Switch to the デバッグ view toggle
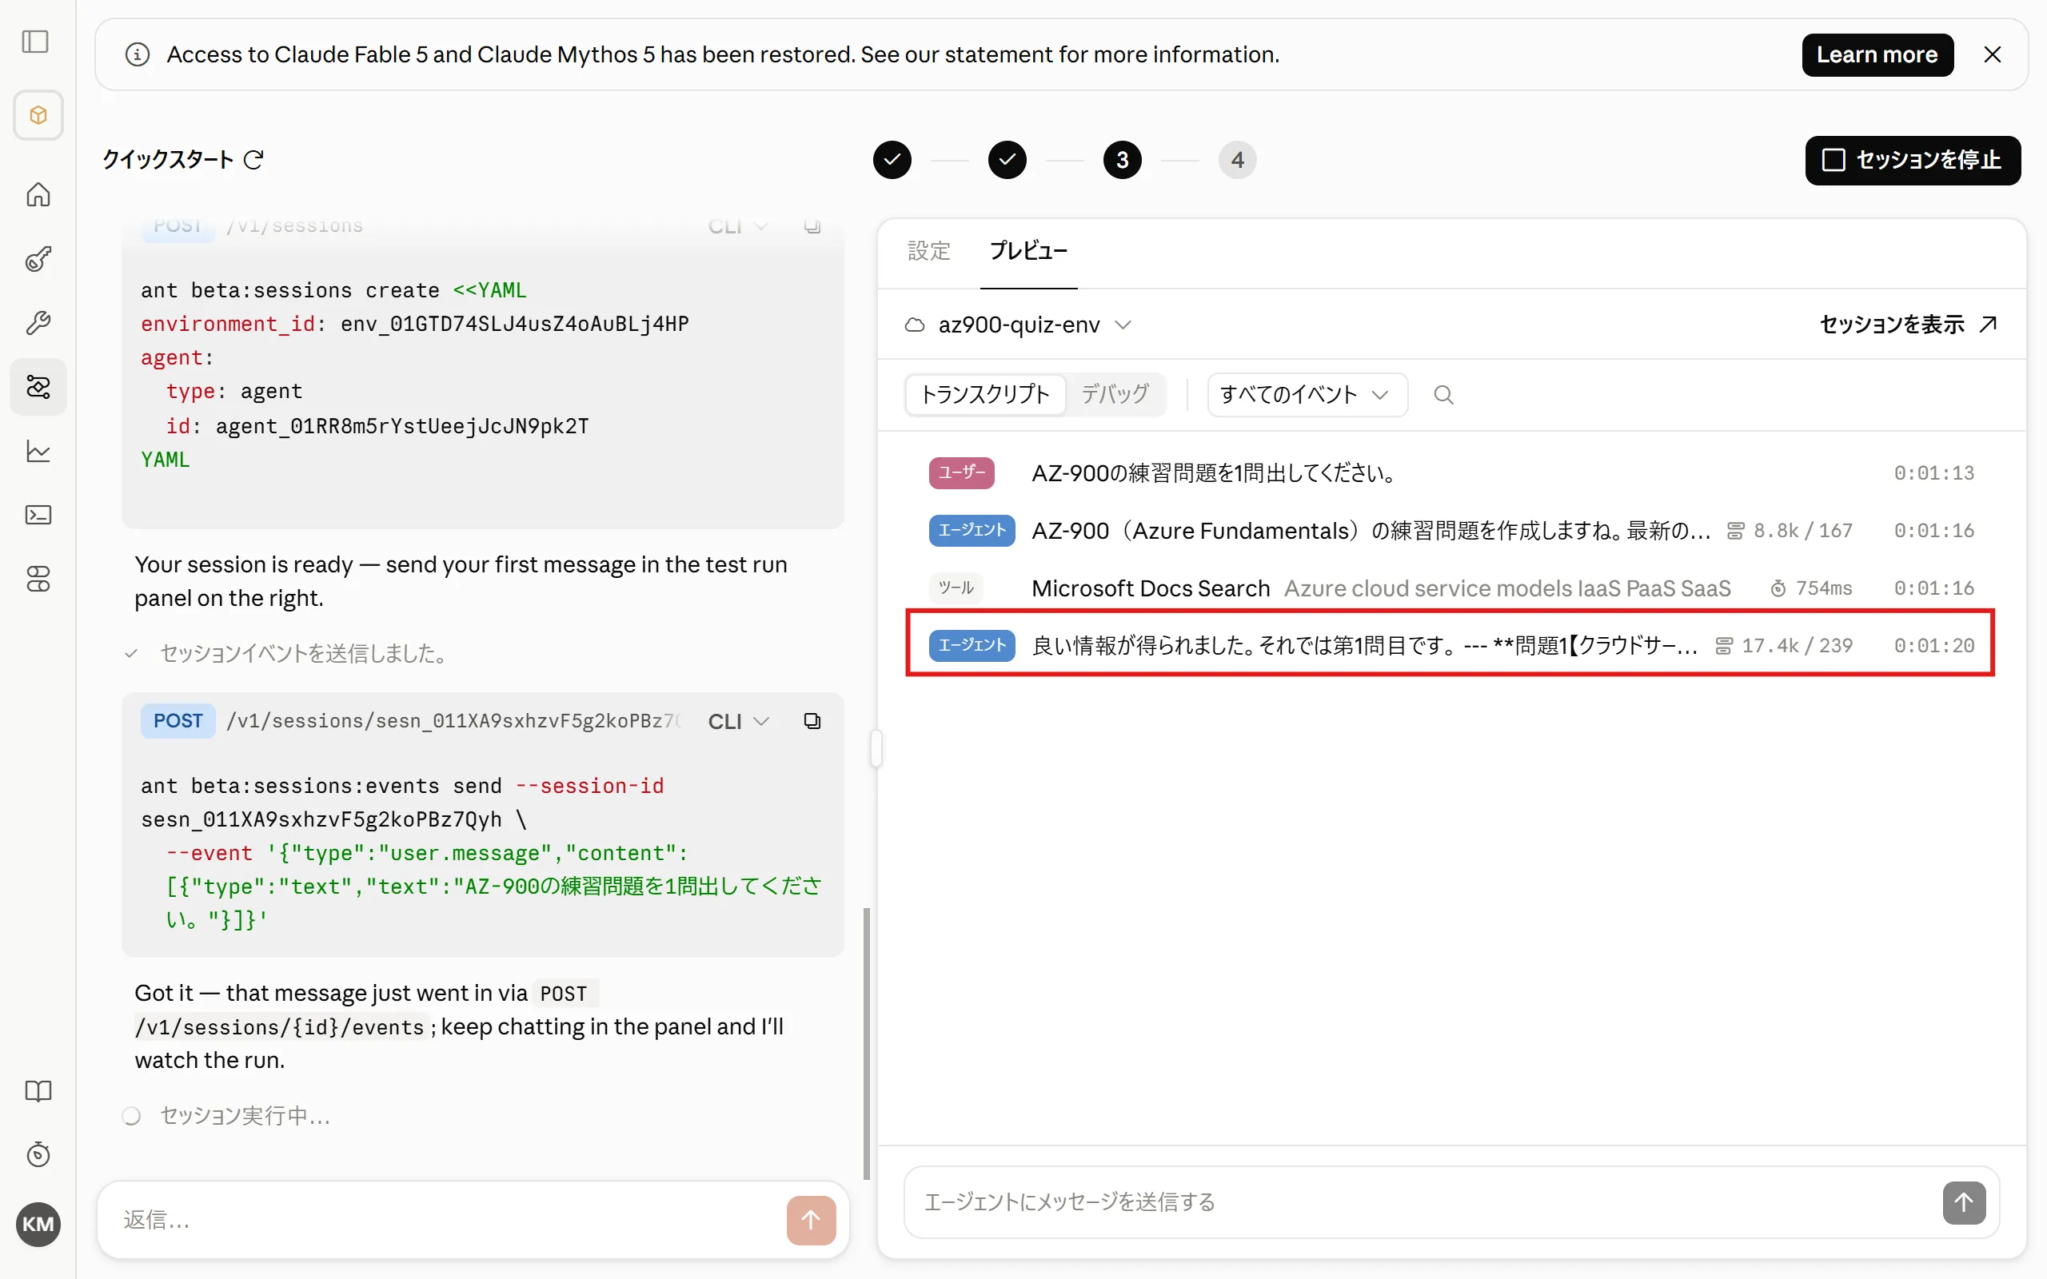The width and height of the screenshot is (2047, 1279). 1115,395
